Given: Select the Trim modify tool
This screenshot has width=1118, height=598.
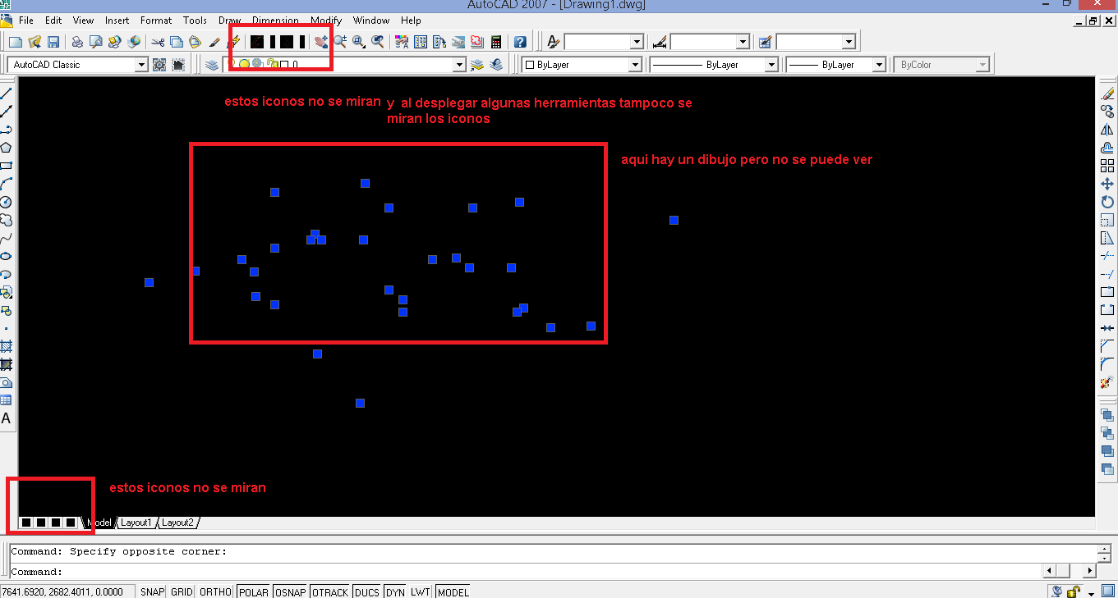Looking at the screenshot, I should pyautogui.click(x=1106, y=256).
